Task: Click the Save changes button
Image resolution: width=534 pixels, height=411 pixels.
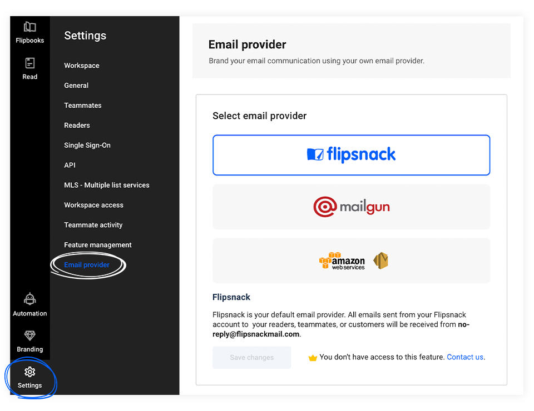Action: [x=251, y=357]
